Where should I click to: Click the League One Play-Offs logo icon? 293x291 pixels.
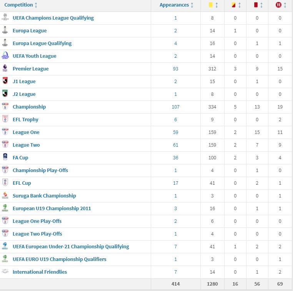pyautogui.click(x=5, y=221)
